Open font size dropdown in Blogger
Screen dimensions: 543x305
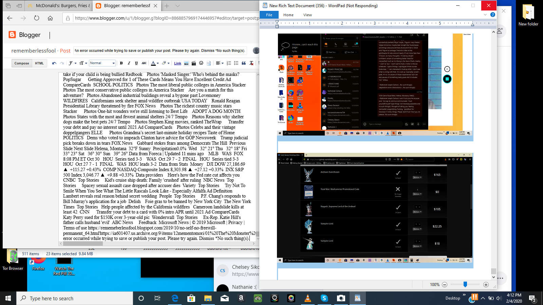pos(83,63)
